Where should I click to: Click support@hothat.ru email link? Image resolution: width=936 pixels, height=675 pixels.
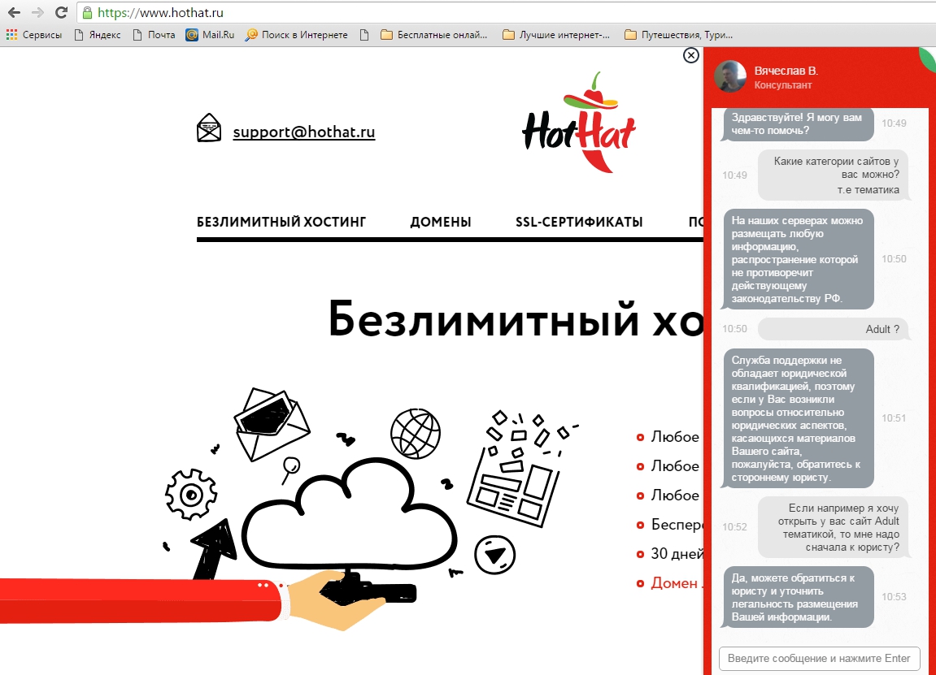pos(304,132)
